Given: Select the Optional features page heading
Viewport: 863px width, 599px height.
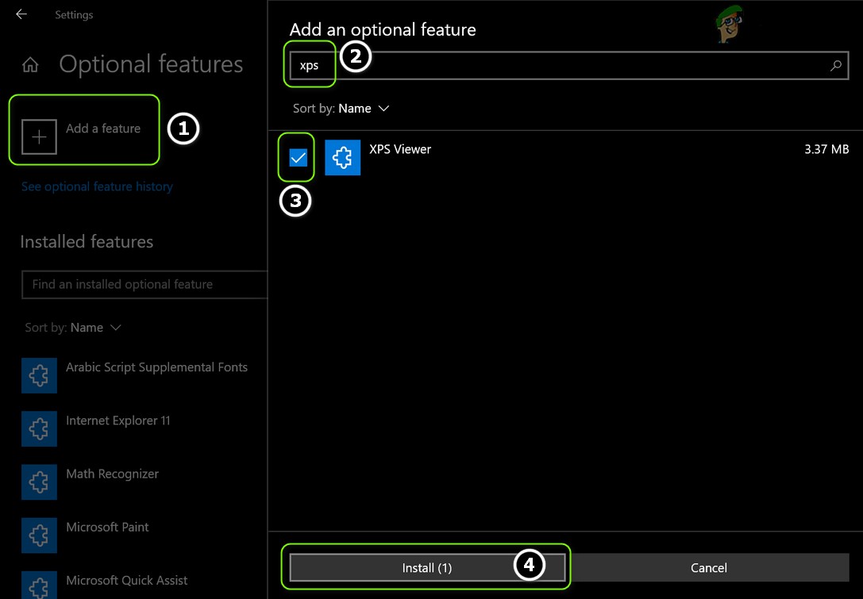Looking at the screenshot, I should point(150,65).
